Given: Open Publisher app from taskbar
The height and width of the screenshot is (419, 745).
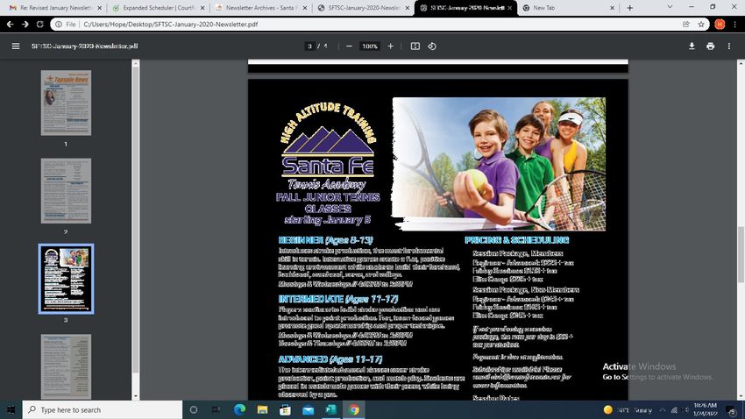Looking at the screenshot, I should pos(331,409).
